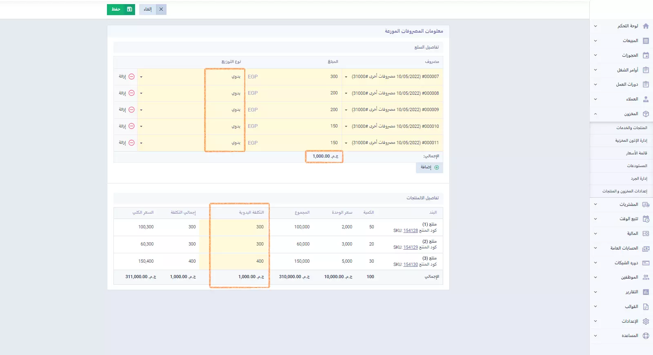Open the expense dropdown for #000008

[346, 94]
